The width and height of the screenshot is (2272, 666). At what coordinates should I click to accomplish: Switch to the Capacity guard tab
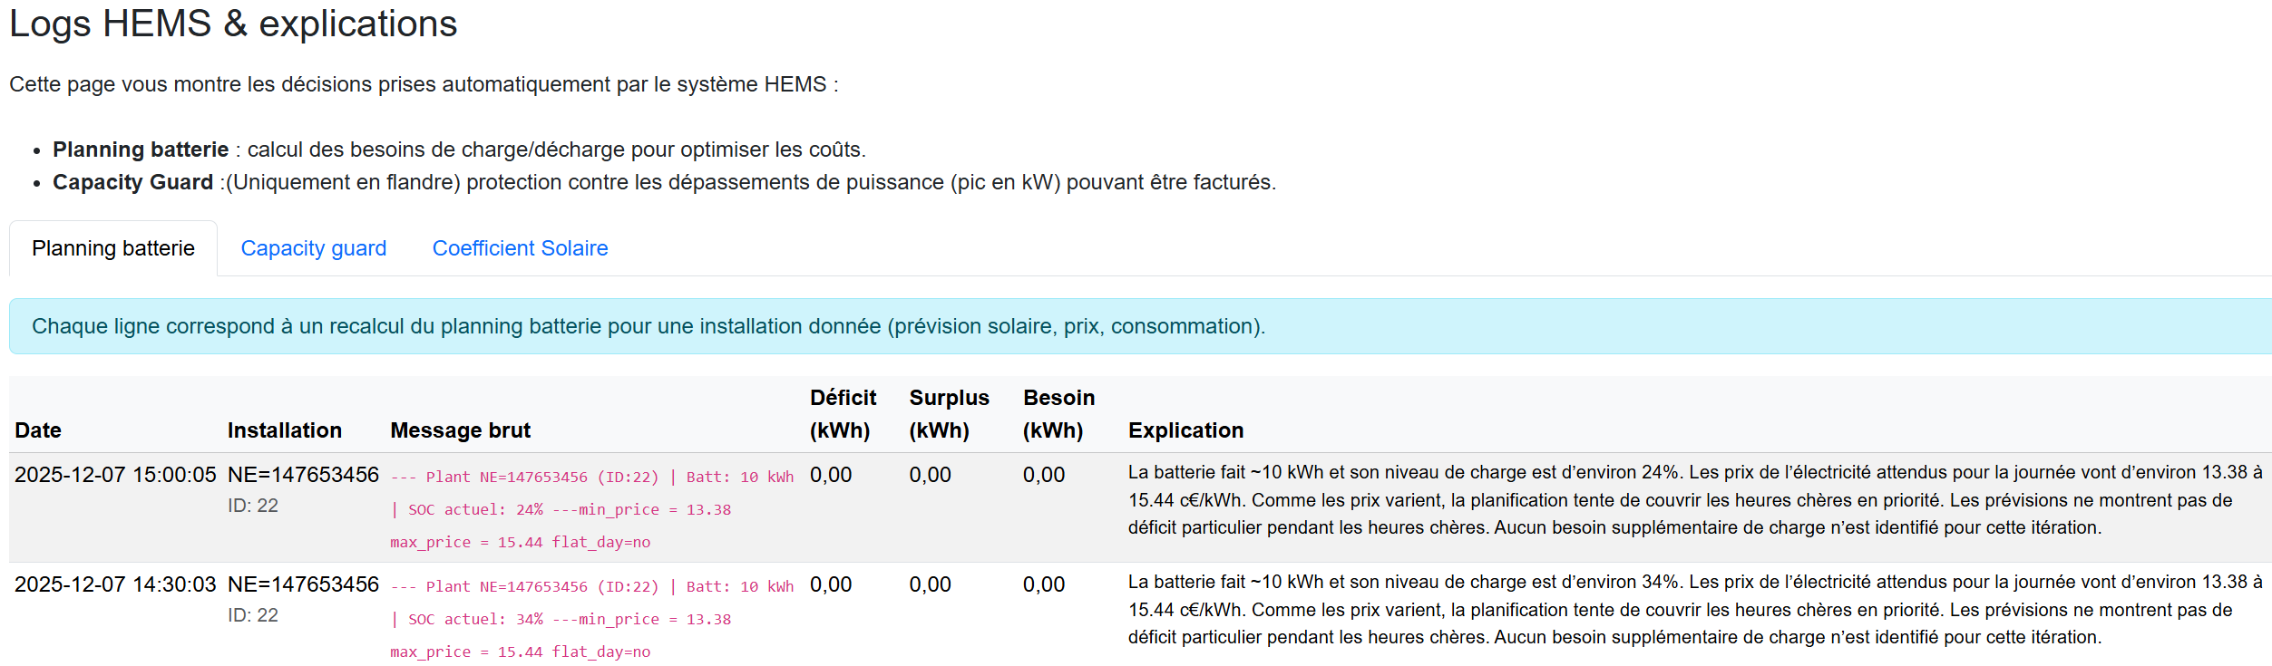[313, 247]
